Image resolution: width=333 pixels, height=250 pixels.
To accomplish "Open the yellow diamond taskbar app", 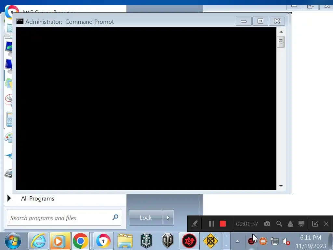I will coord(210,241).
